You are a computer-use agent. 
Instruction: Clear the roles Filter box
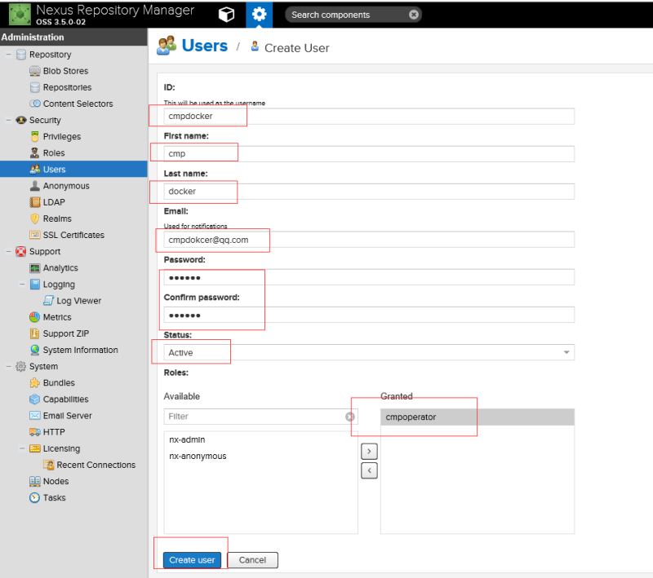click(x=349, y=417)
